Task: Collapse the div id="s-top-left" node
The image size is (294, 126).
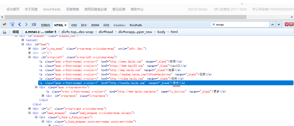Action: [30, 57]
